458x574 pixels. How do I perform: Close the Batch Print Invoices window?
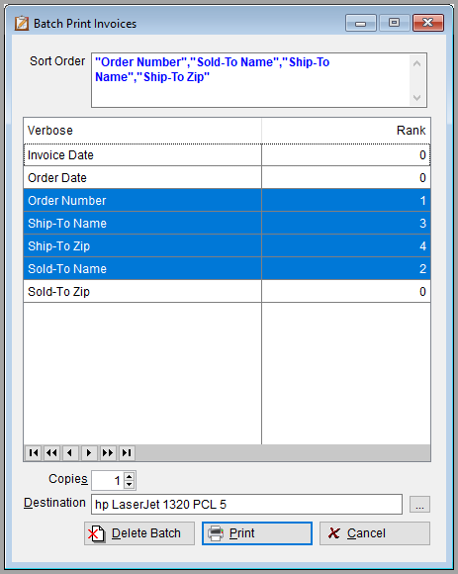point(428,23)
